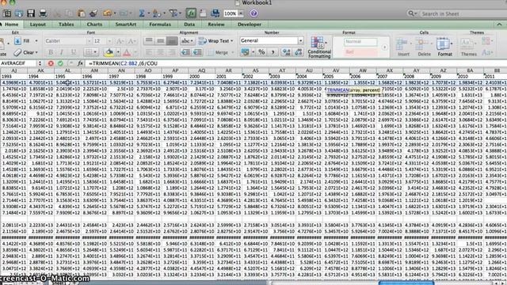
Task: Click the Save floppy disk icon
Action: click(x=31, y=13)
